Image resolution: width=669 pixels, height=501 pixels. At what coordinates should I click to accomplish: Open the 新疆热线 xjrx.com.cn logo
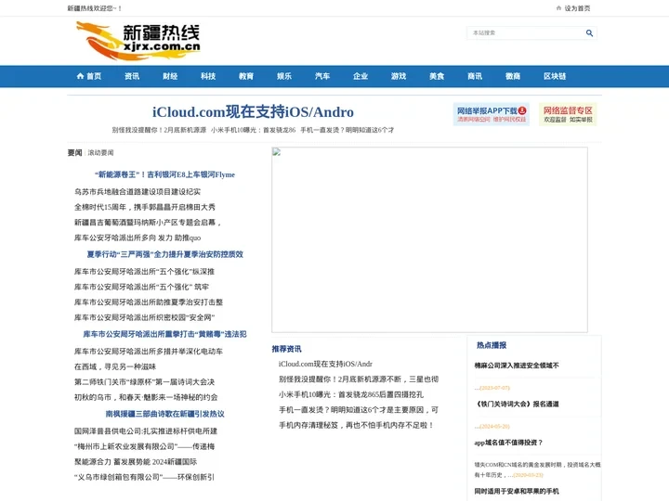point(138,41)
